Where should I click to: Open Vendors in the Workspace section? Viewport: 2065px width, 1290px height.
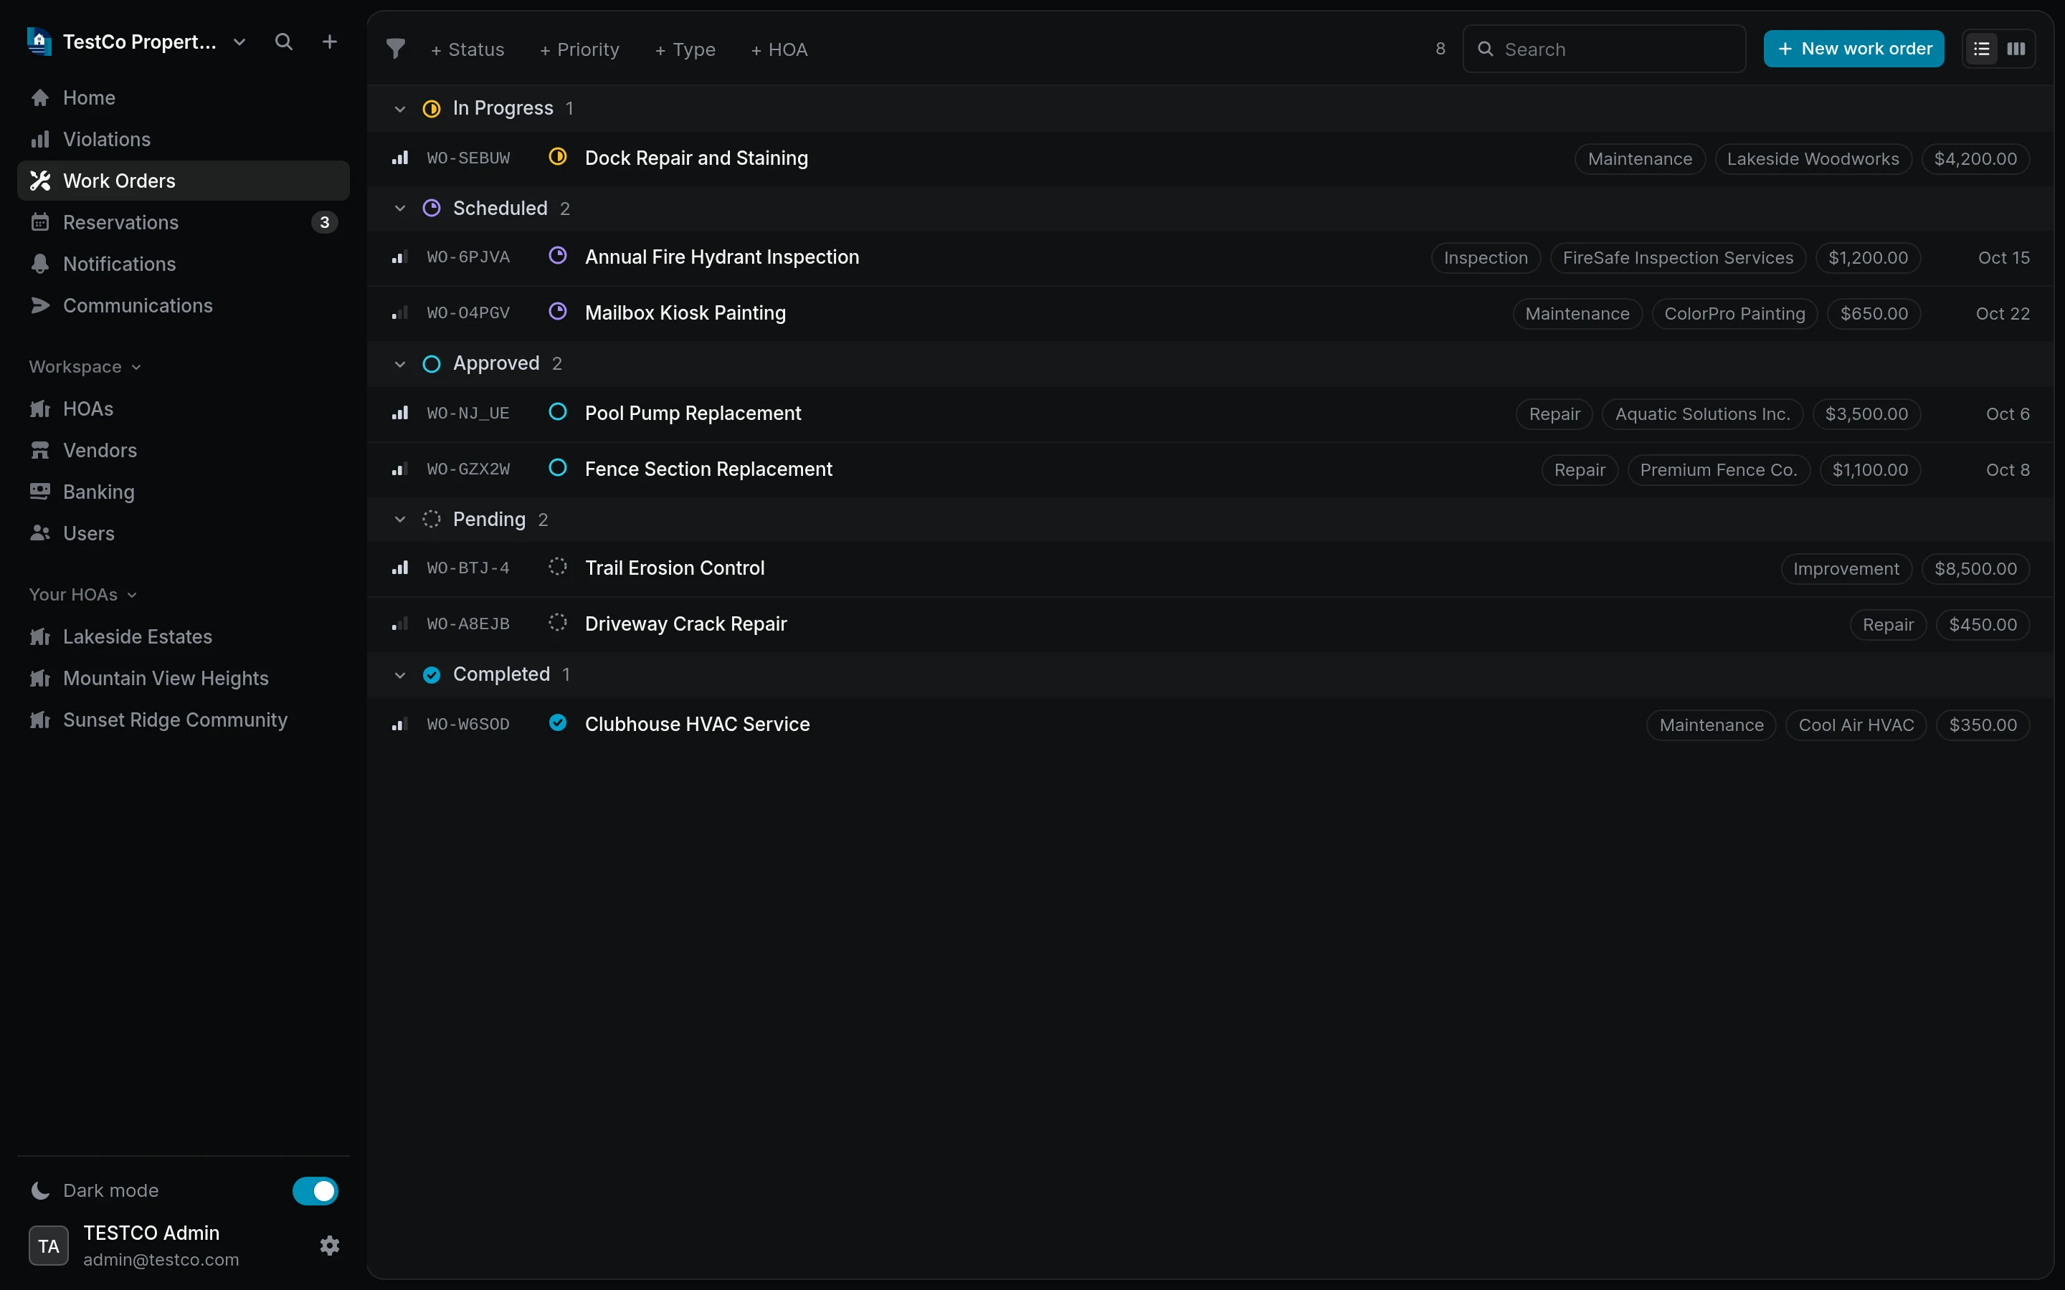tap(184, 449)
